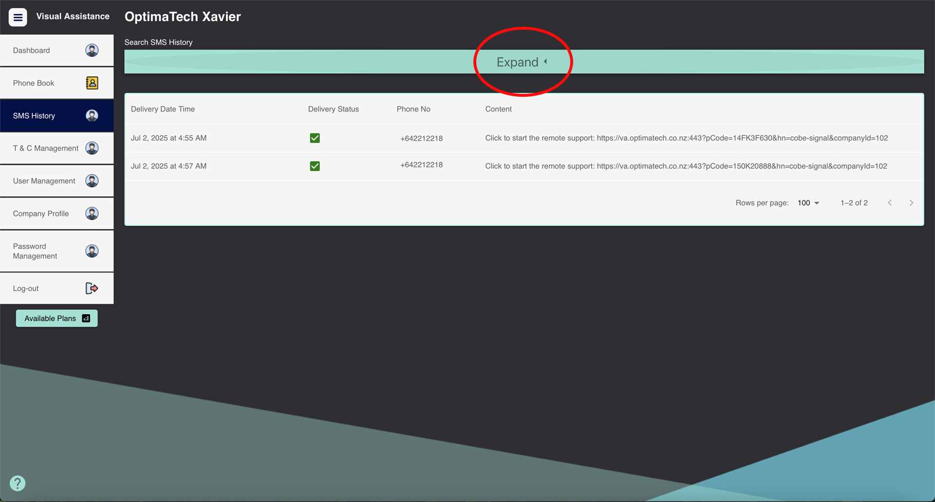This screenshot has height=502, width=935.
Task: Click phone number in the 4:57 AM row
Action: 422,165
